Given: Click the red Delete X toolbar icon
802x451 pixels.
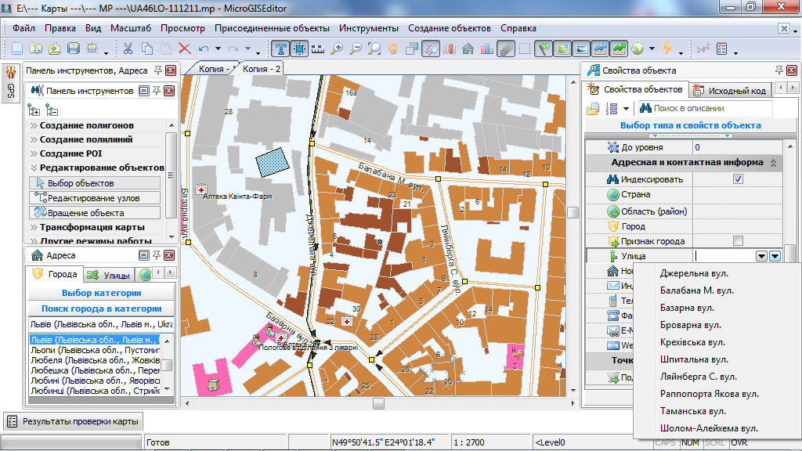Looking at the screenshot, I should click(185, 49).
